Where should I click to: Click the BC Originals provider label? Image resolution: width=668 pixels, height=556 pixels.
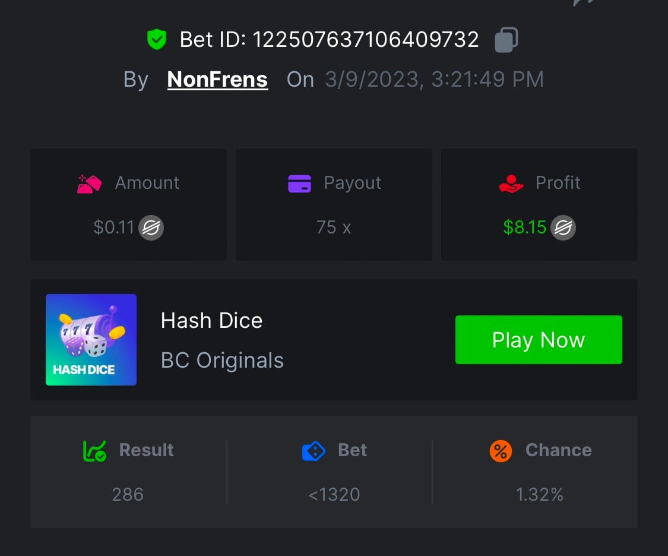[x=222, y=360]
